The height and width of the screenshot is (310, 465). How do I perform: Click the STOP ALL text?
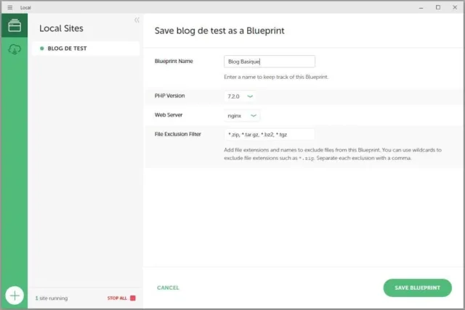(117, 298)
